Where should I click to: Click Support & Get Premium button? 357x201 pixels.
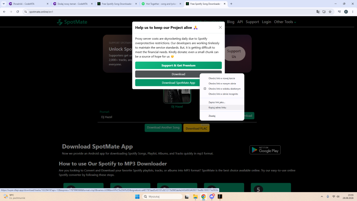pos(178,65)
